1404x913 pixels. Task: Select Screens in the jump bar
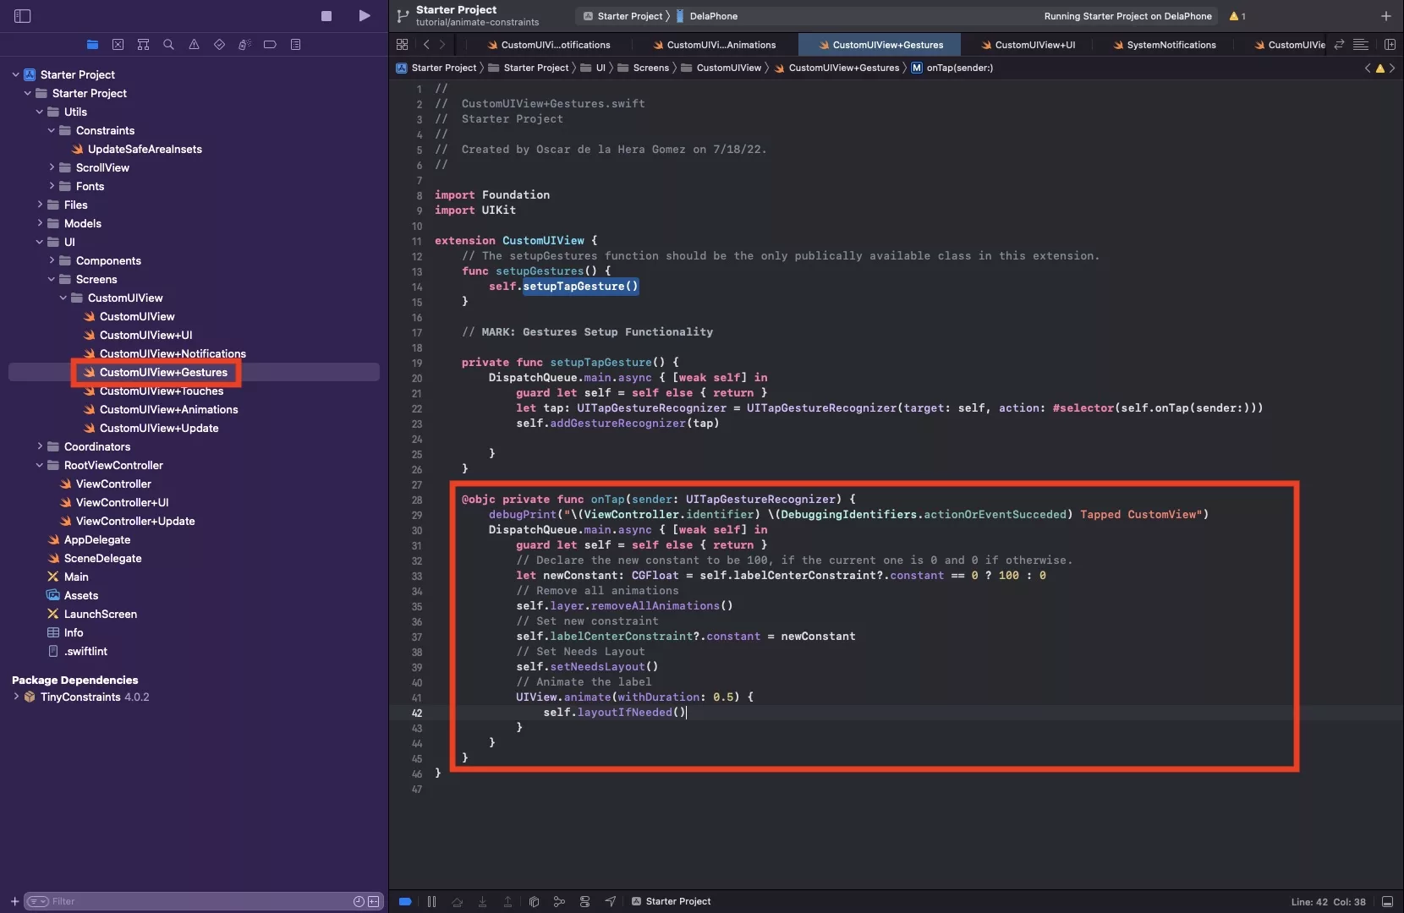point(643,68)
